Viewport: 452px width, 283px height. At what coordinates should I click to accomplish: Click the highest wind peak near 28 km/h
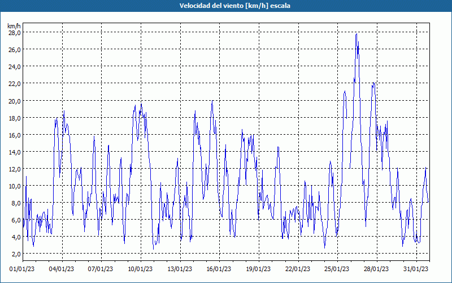[x=357, y=34]
